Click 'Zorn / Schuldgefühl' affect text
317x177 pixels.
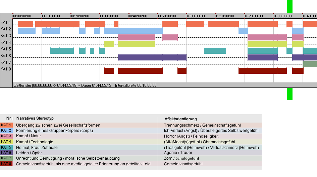(x=181, y=158)
